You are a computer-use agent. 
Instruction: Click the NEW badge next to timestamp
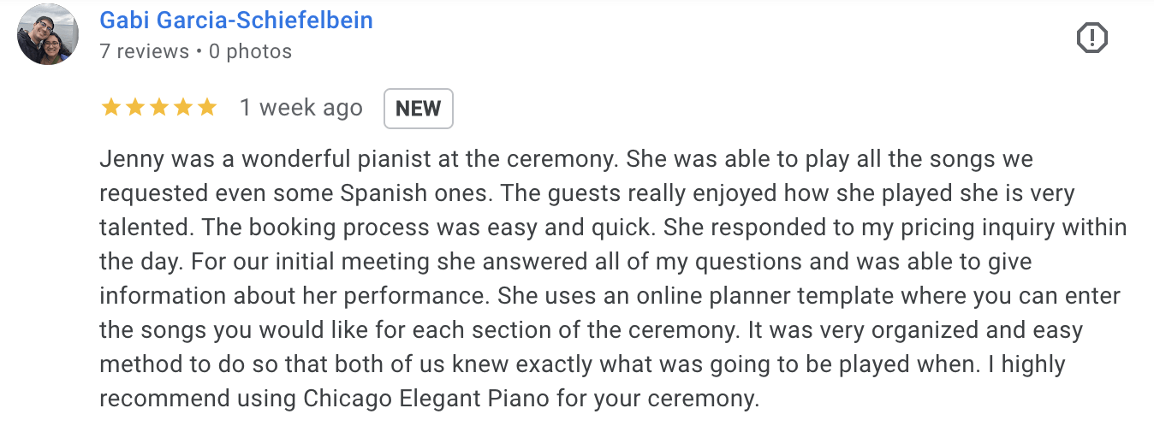[418, 109]
